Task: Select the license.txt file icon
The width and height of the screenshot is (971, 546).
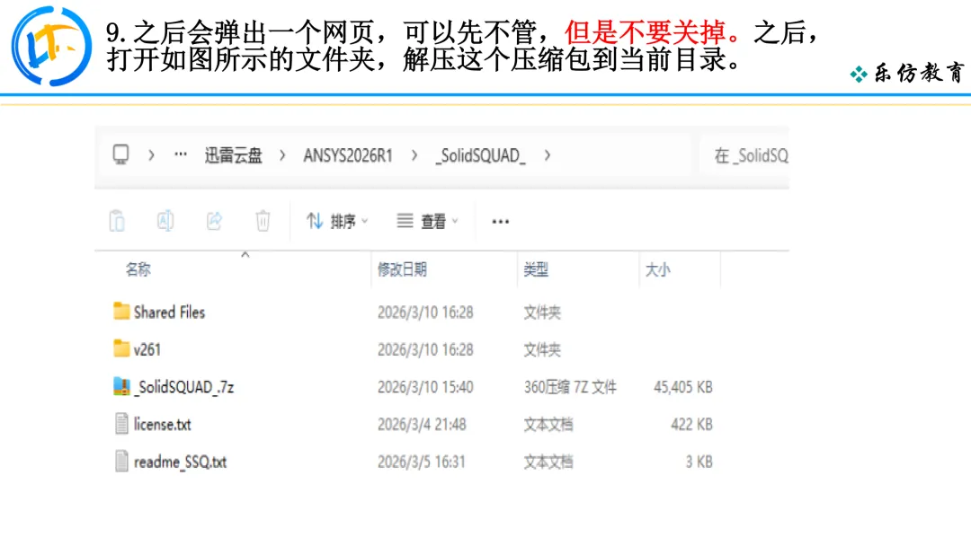Action: click(x=121, y=424)
